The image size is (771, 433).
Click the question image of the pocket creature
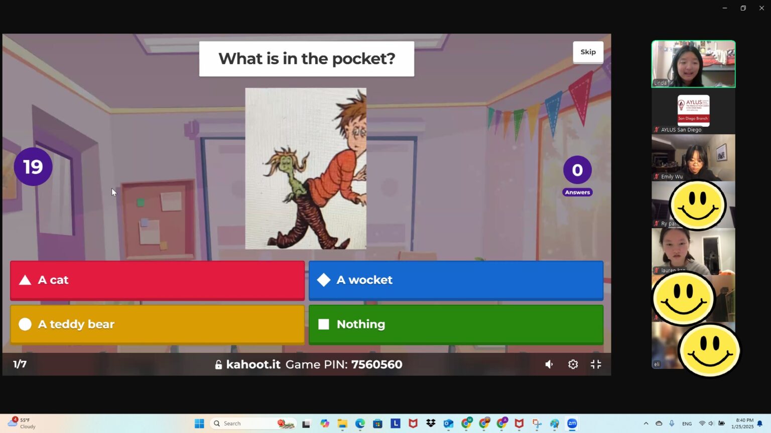tap(306, 168)
